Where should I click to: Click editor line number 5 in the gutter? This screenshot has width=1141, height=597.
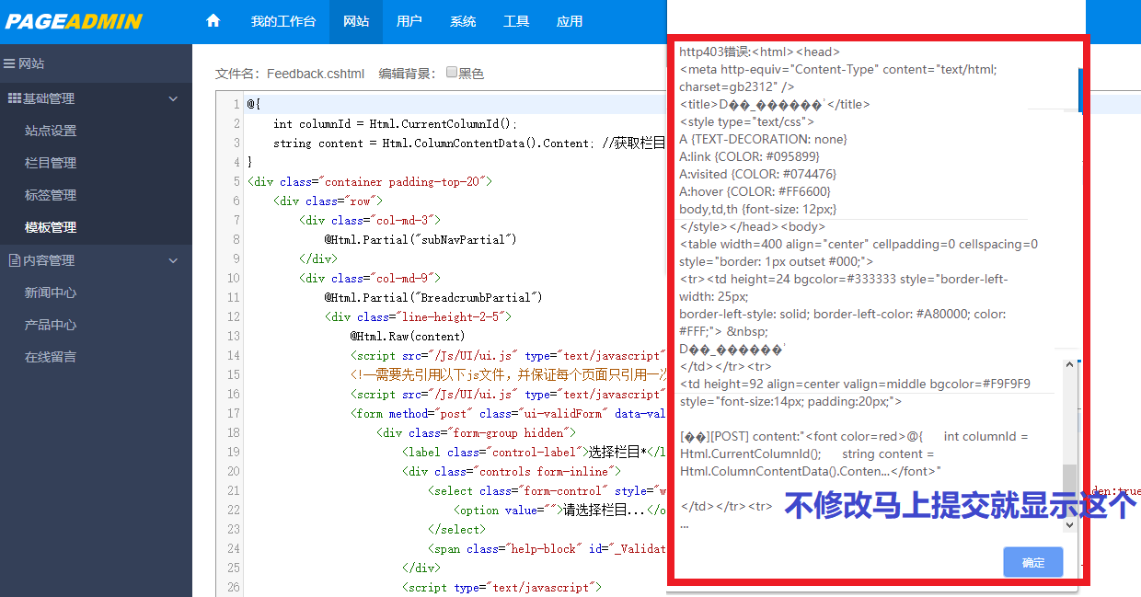point(236,181)
